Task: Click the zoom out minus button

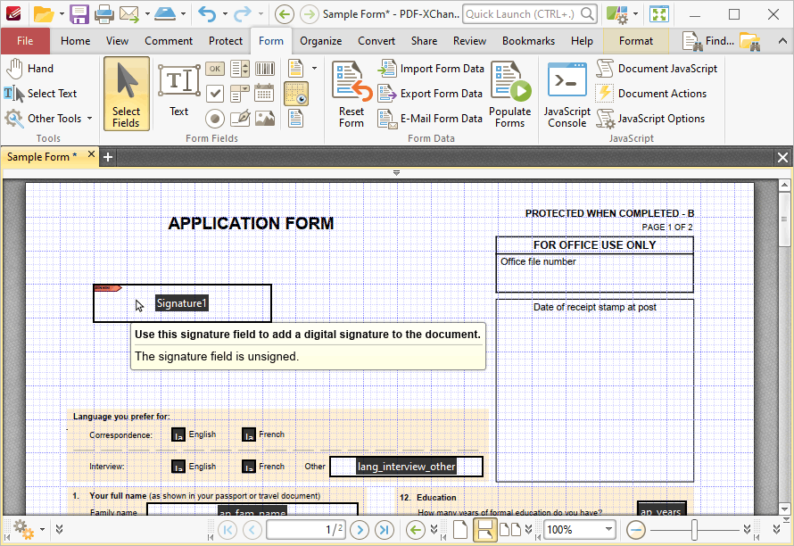Action: (636, 530)
